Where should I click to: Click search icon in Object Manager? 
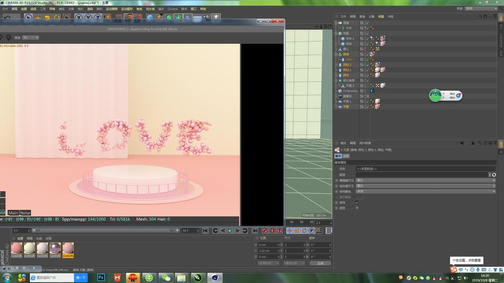pos(480,17)
